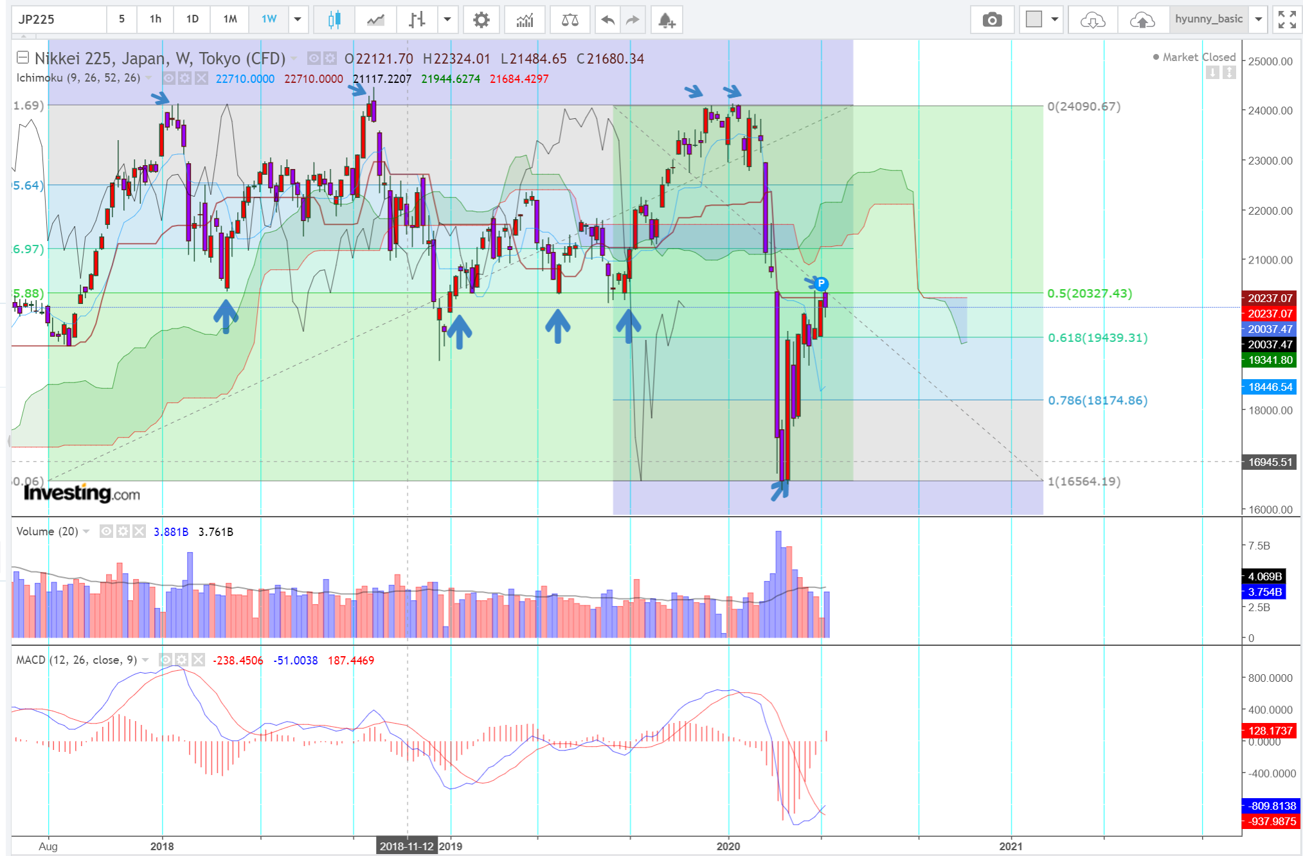Open the hyunny_basic layout dropdown

coord(1258,20)
